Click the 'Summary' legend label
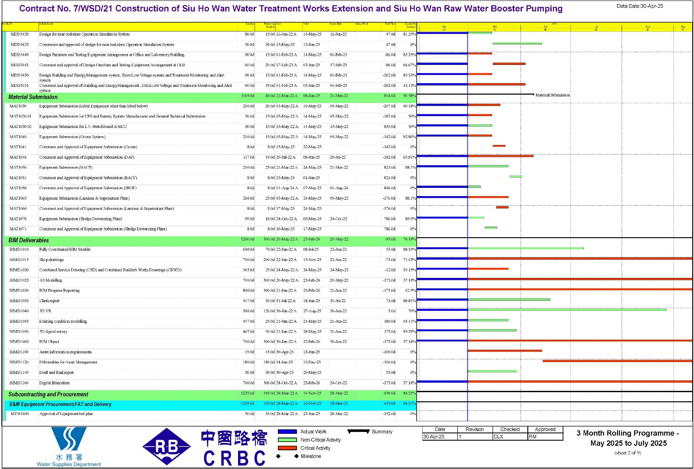Viewport: 694px width, 469px height. click(382, 432)
